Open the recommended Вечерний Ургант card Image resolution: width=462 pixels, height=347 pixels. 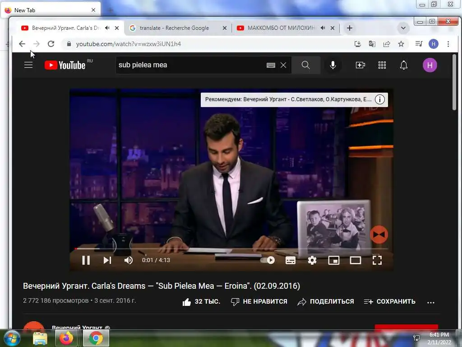[288, 99]
